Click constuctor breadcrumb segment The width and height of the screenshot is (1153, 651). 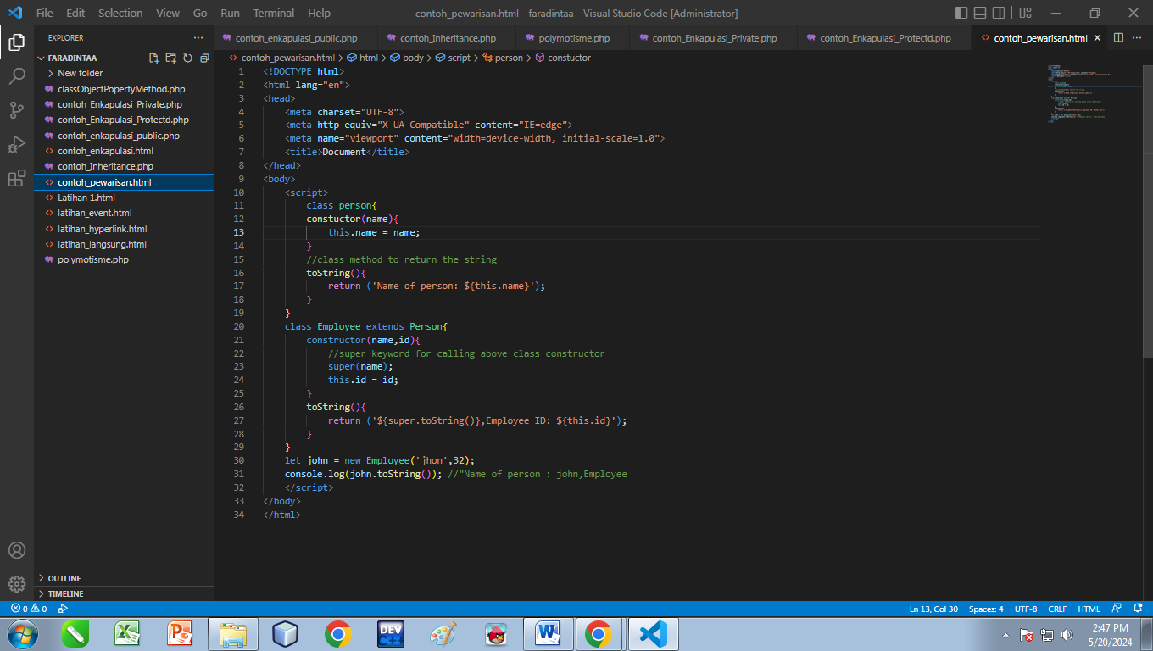(x=563, y=58)
